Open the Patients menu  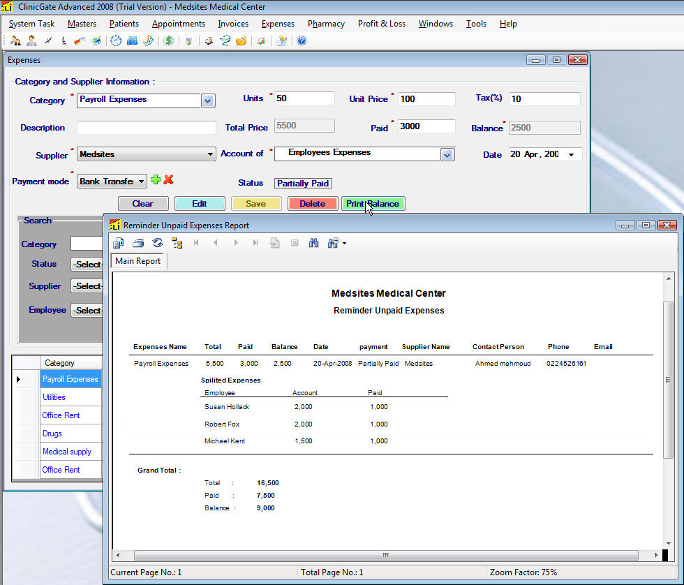[124, 24]
